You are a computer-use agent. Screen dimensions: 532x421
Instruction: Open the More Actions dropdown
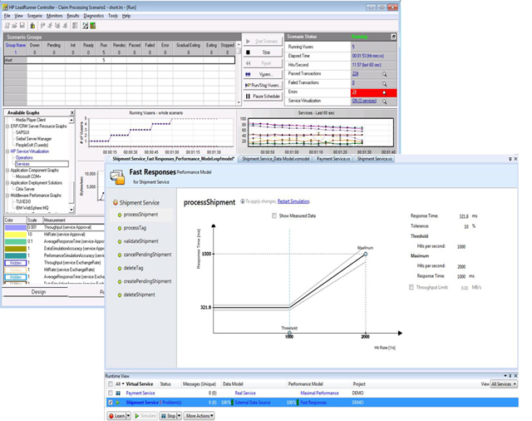click(x=199, y=415)
